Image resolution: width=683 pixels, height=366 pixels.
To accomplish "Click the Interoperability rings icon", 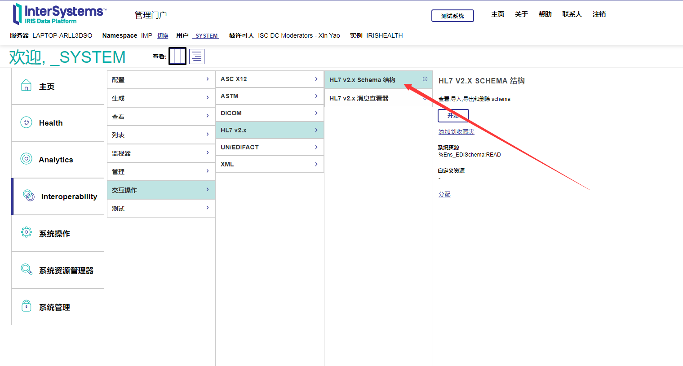I will 29,195.
